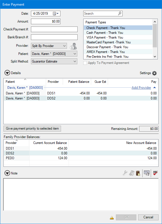162x224 pixels.
Task: Insert date line icon in Note toolbar
Action: point(147,173)
